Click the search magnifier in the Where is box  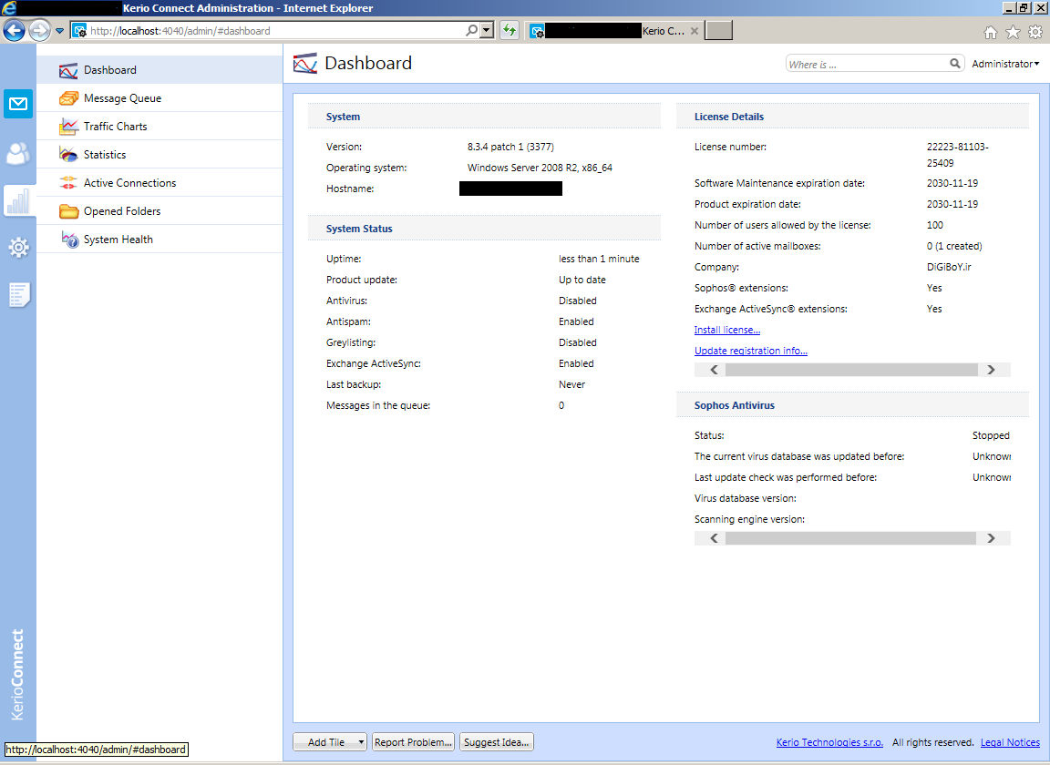[955, 64]
